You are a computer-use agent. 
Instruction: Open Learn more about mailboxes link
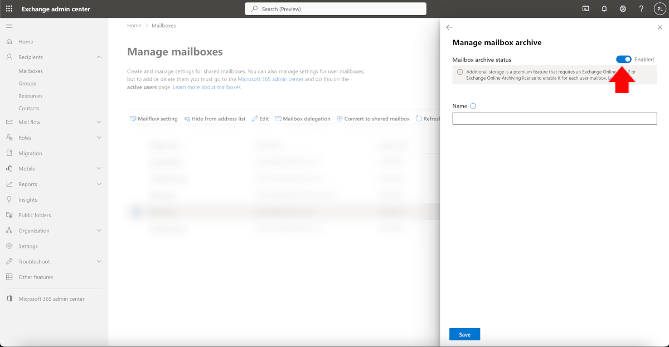[207, 87]
